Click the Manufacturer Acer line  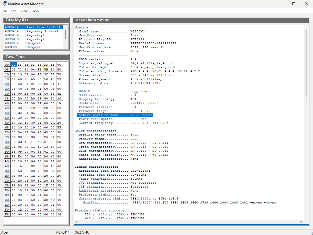[x=108, y=35]
